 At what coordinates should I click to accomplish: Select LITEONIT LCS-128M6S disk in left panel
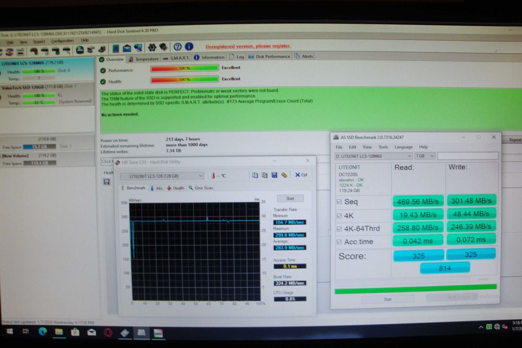47,70
